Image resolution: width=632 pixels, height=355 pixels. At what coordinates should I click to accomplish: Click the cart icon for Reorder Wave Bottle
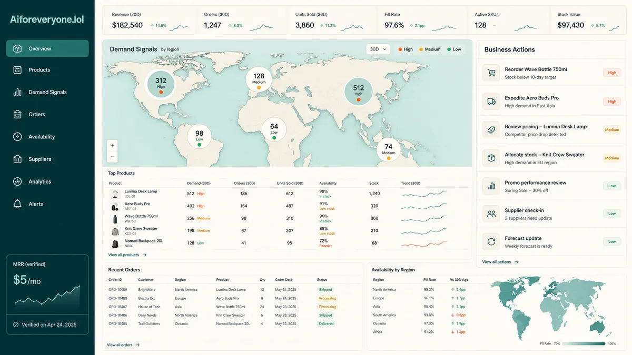[491, 73]
